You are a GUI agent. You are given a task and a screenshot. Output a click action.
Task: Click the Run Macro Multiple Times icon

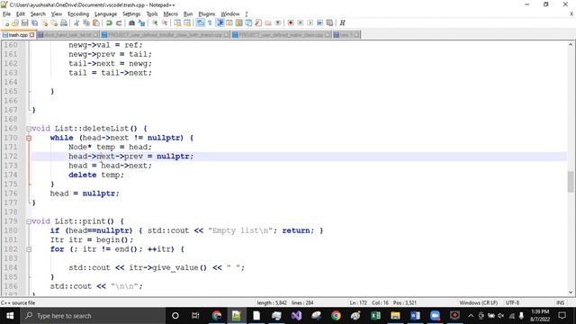320,22
